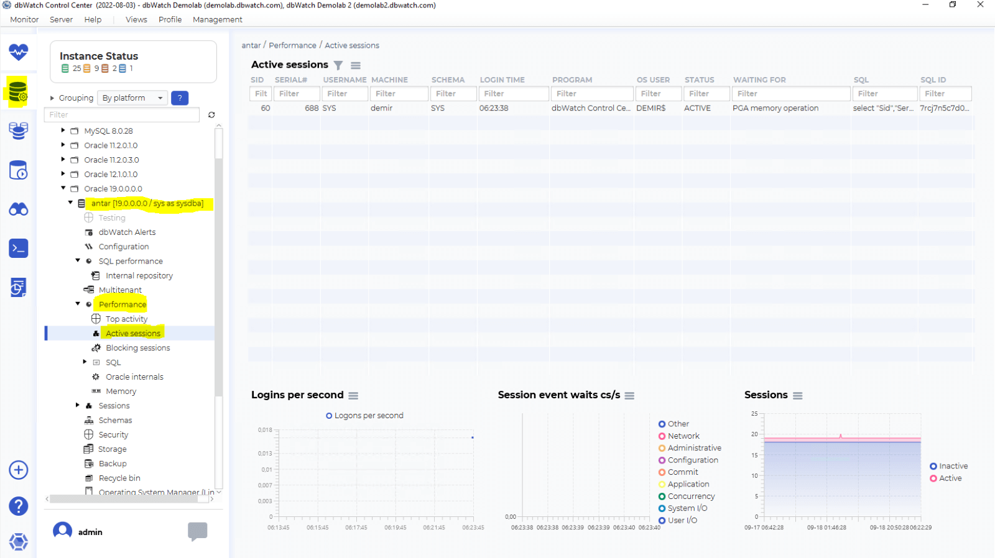995x558 pixels.
Task: Open Logins per second hamburger menu
Action: click(x=353, y=396)
